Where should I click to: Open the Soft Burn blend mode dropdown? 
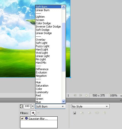pyautogui.click(x=50, y=107)
